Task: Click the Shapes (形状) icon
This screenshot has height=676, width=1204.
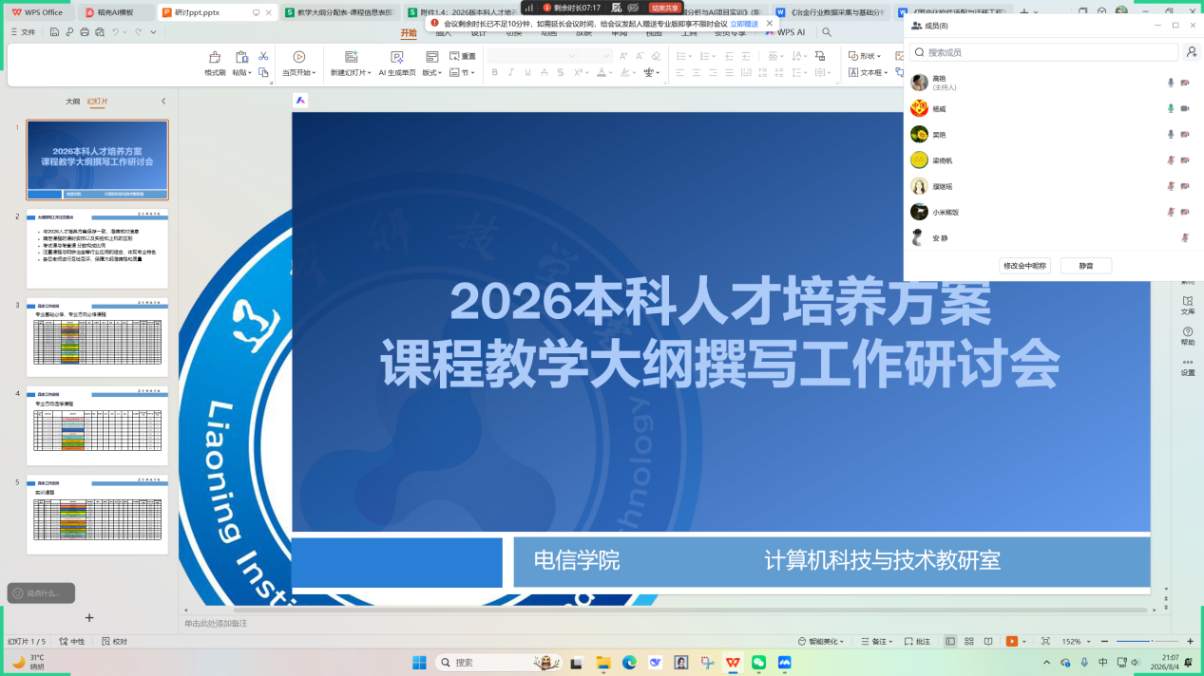Action: tap(852, 56)
